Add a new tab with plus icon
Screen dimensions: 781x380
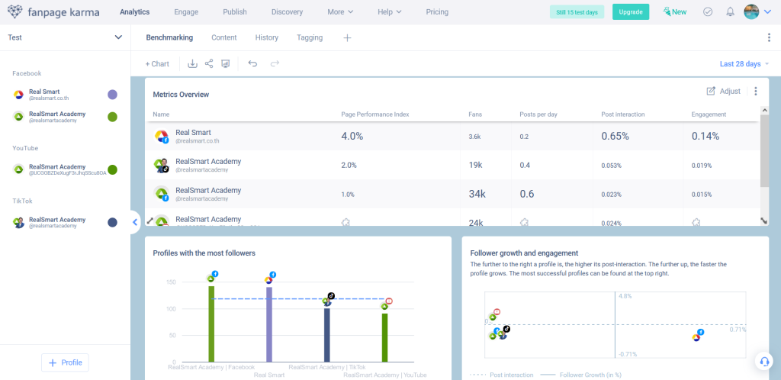click(347, 37)
